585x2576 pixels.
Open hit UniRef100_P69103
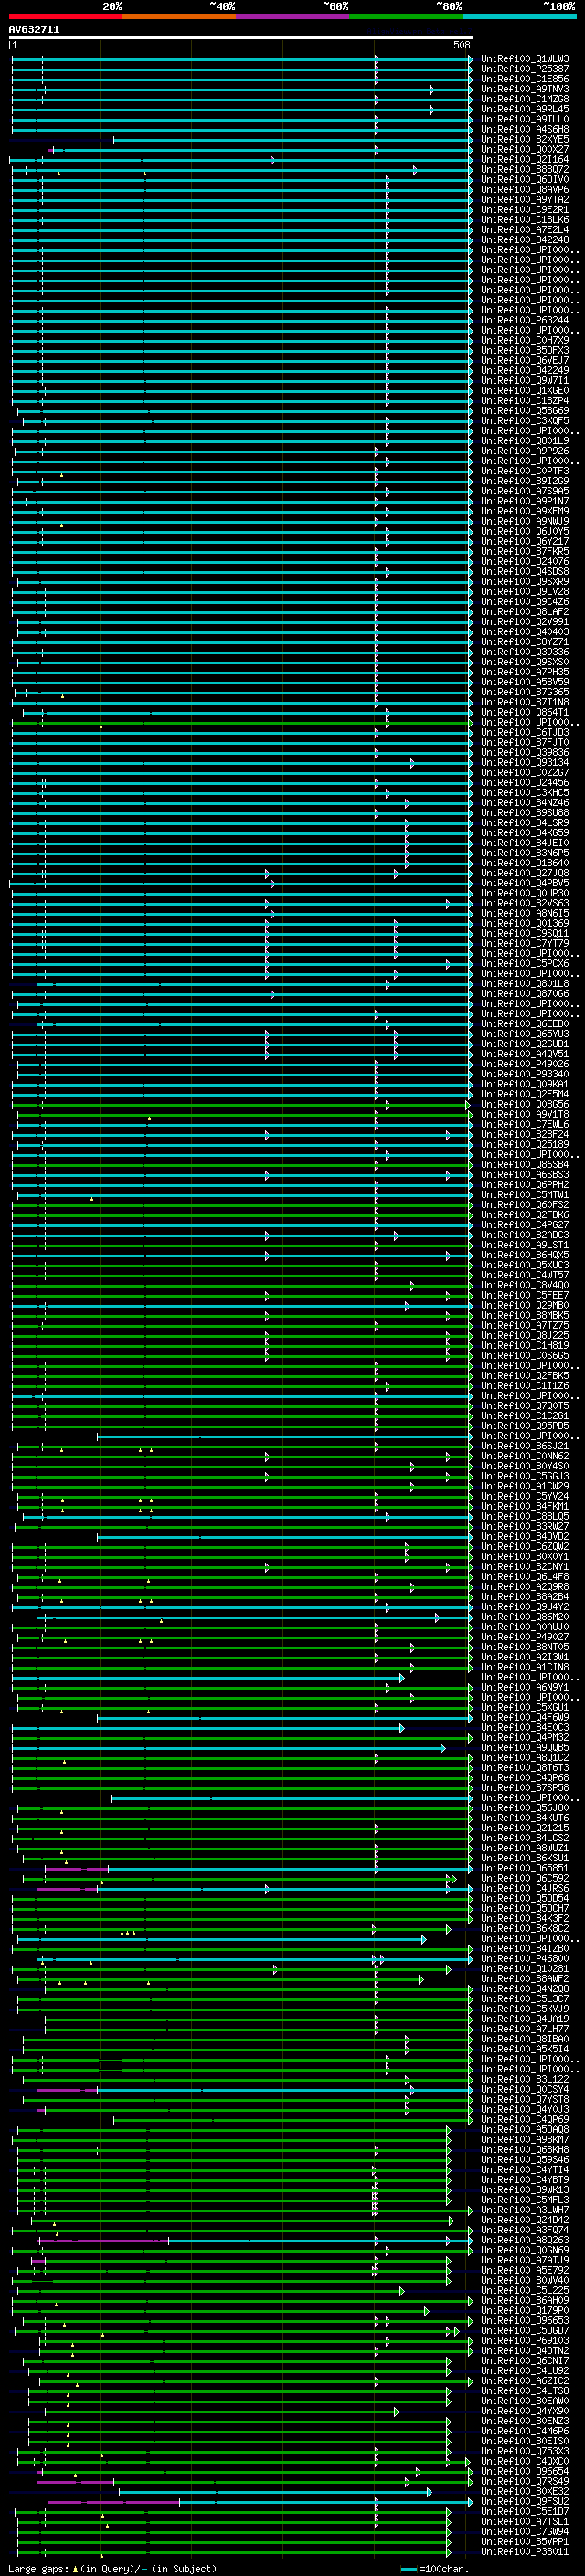point(525,2340)
